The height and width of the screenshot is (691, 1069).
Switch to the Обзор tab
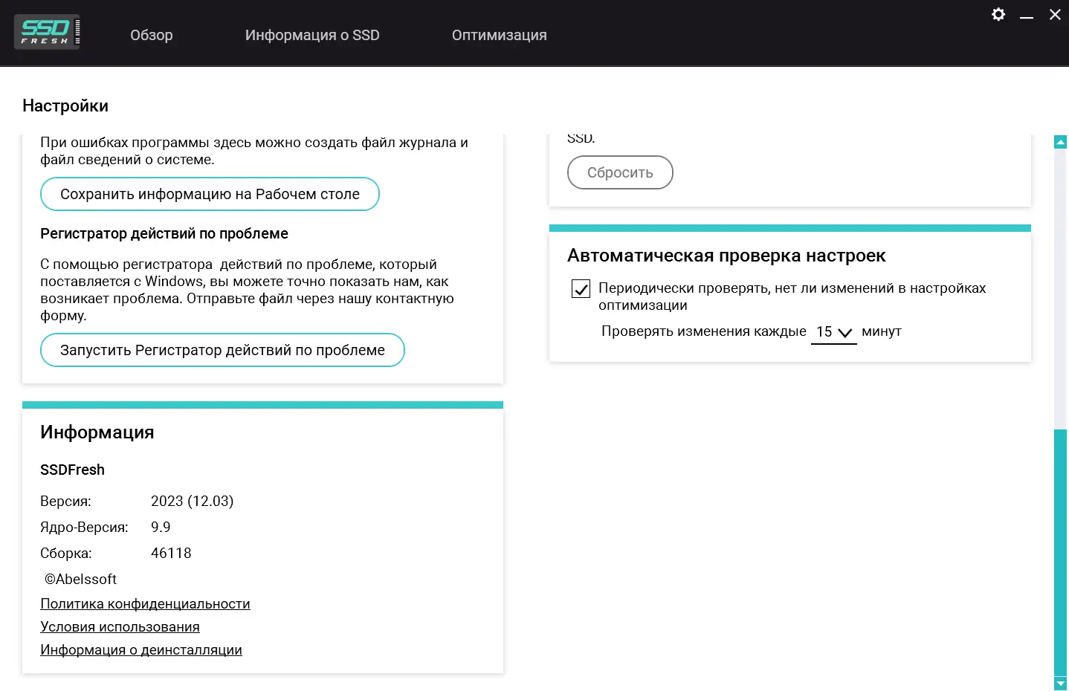point(151,35)
